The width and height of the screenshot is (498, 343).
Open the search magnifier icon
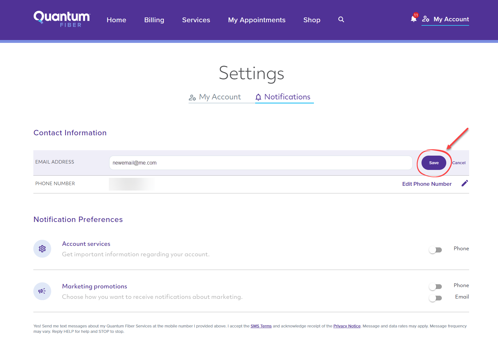[x=341, y=19]
